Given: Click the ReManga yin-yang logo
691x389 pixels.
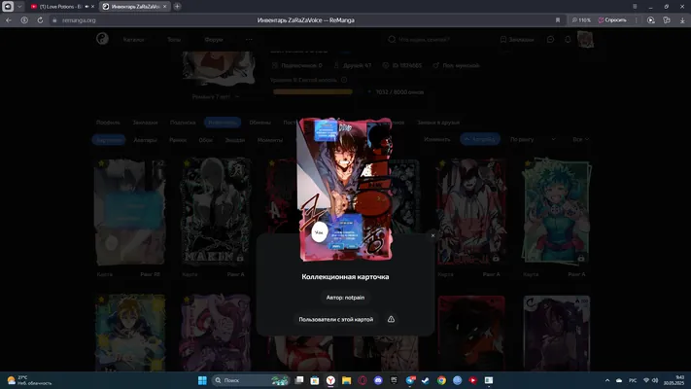Looking at the screenshot, I should tap(102, 39).
